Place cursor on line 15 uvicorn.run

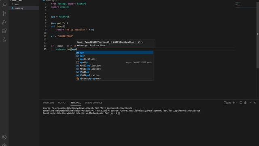click(66, 49)
